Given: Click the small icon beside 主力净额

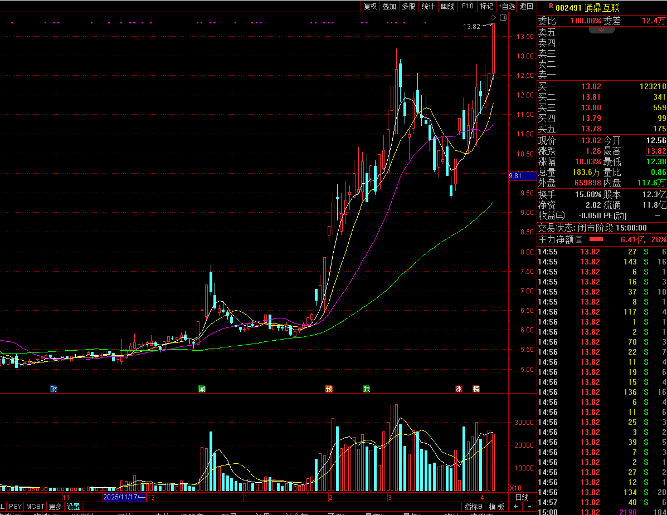Looking at the screenshot, I should pyautogui.click(x=579, y=239).
